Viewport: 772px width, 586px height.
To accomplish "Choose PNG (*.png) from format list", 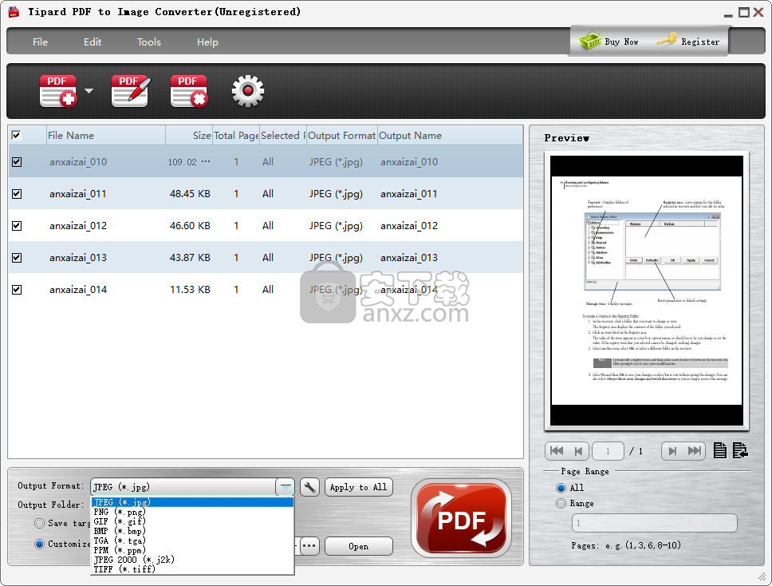I will click(x=192, y=512).
